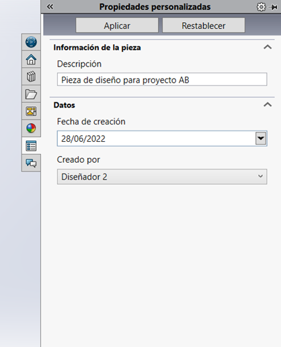Screen dimensions: 281x347
Task: Collapse the Información de la pieza section
Action: [x=268, y=47]
